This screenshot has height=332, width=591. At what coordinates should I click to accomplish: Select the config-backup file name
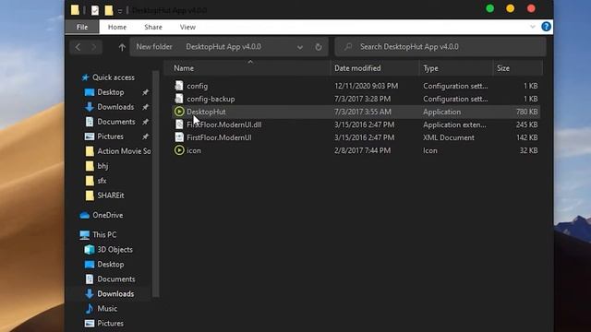(x=211, y=99)
